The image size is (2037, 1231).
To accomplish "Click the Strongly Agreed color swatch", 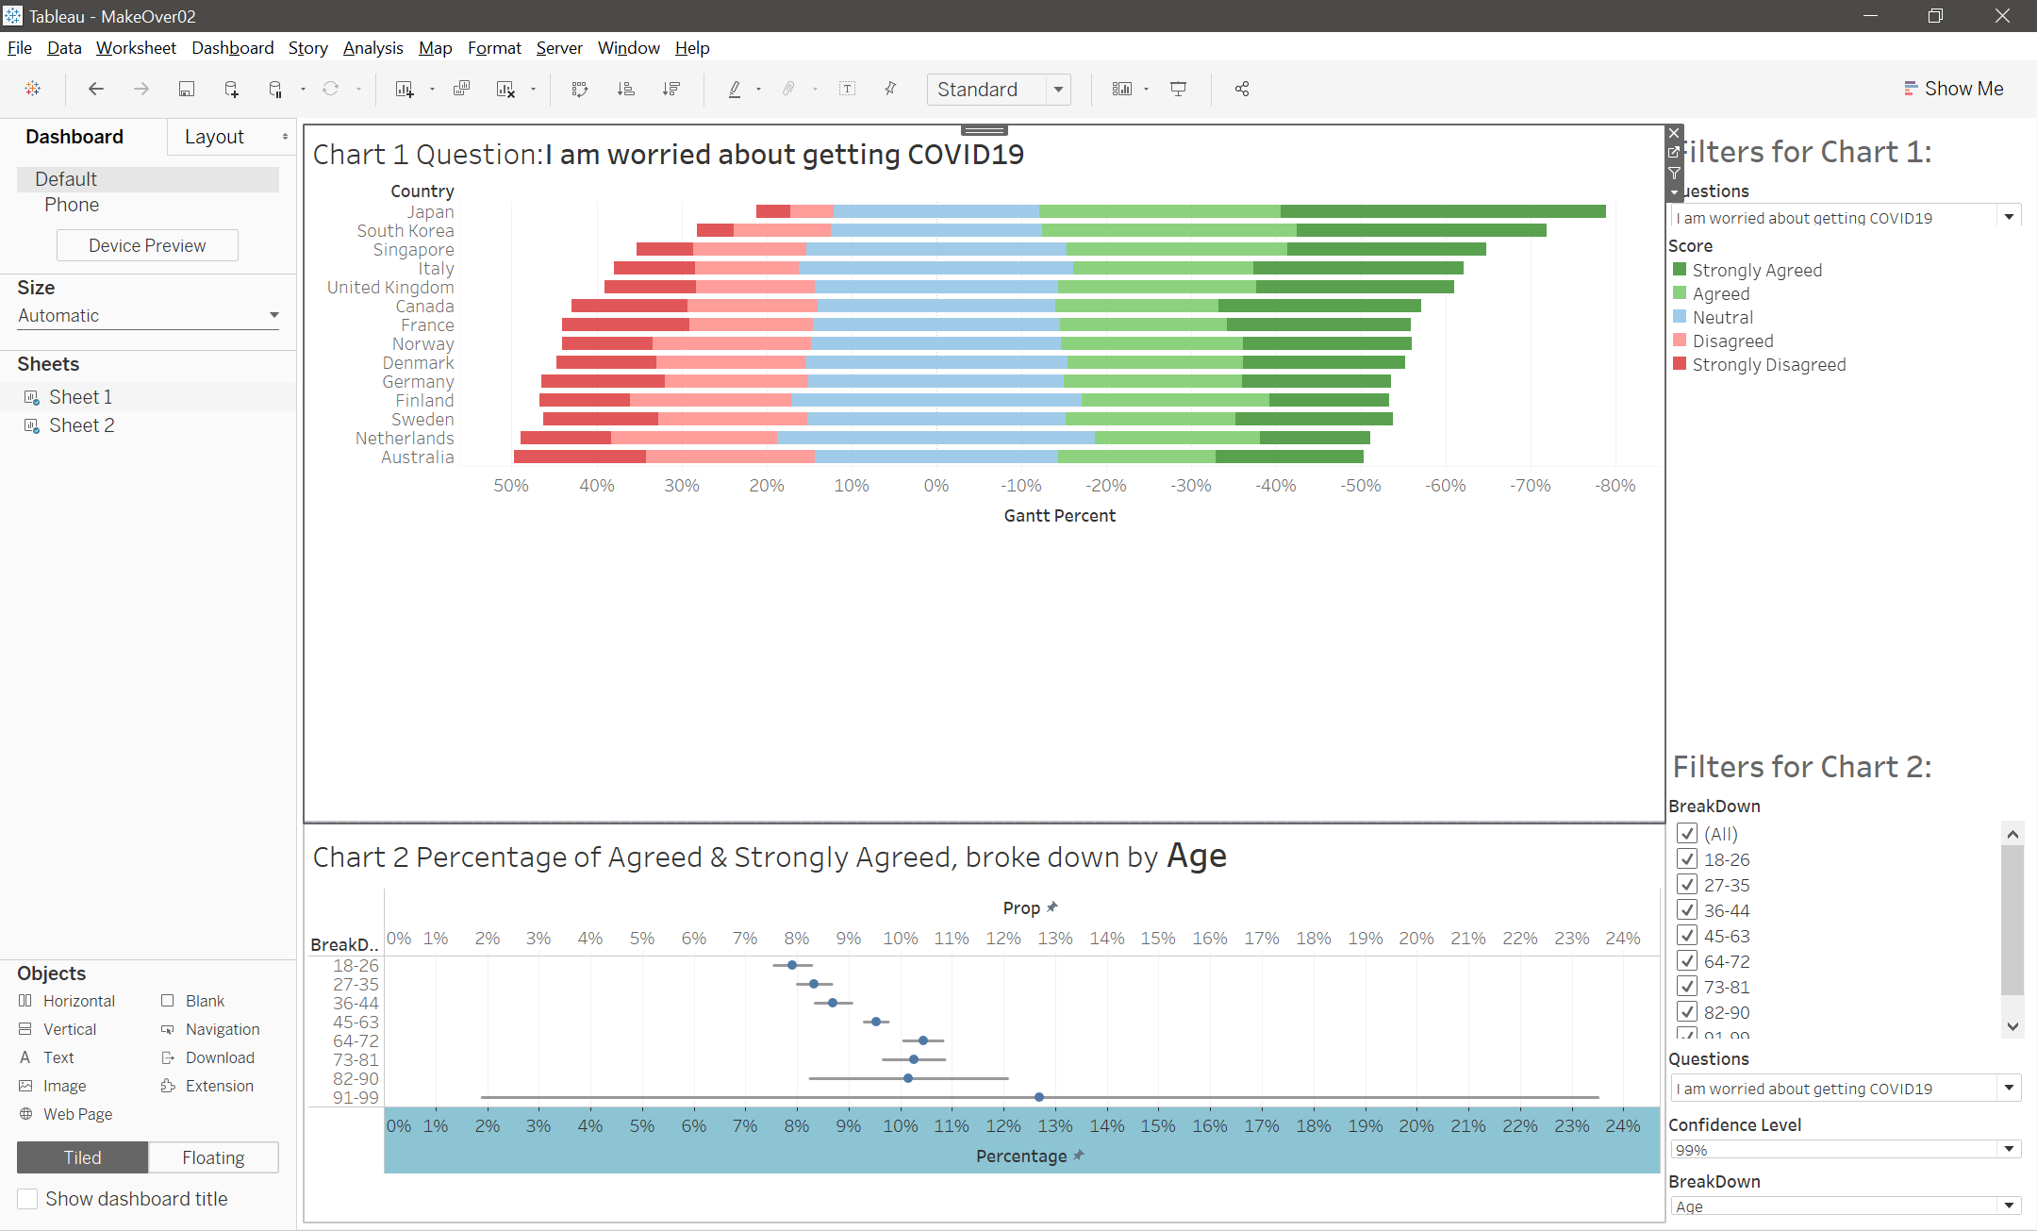I will point(1680,270).
